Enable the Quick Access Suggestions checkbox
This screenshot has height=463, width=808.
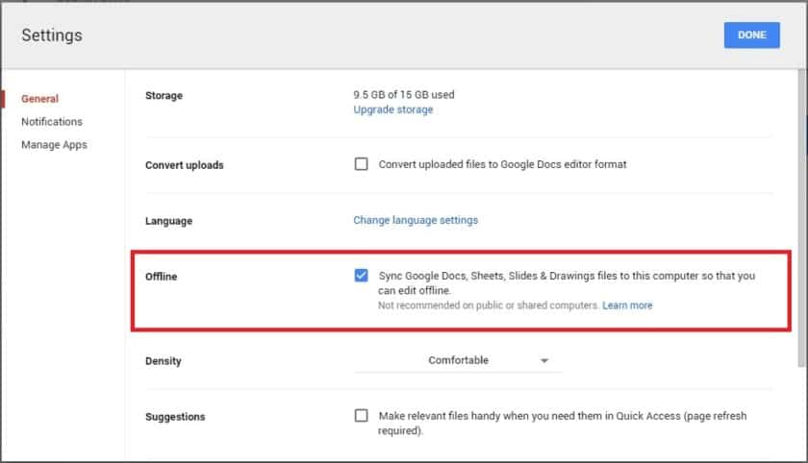coord(361,416)
